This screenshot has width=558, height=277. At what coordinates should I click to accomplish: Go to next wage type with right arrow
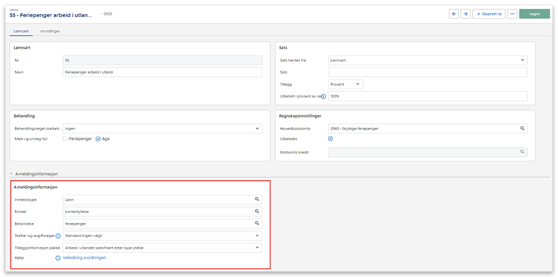click(466, 14)
